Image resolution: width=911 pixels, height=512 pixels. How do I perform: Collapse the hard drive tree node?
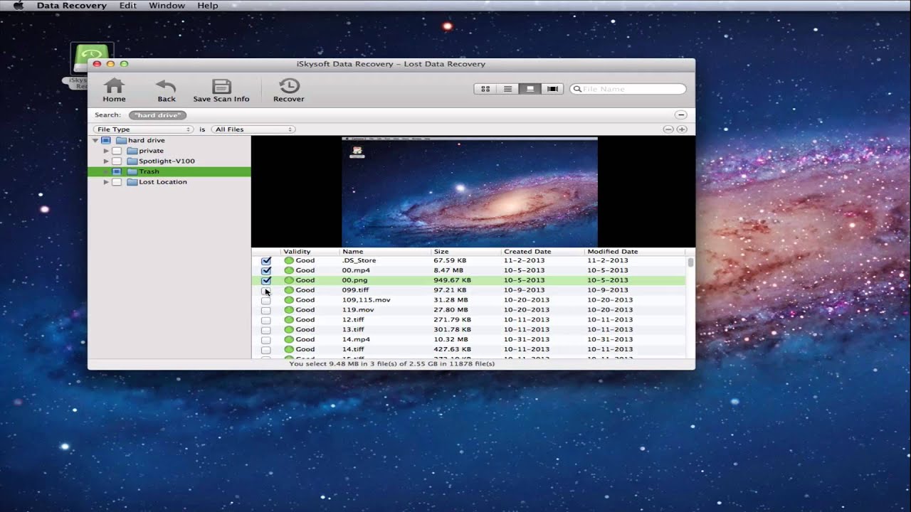pyautogui.click(x=95, y=141)
